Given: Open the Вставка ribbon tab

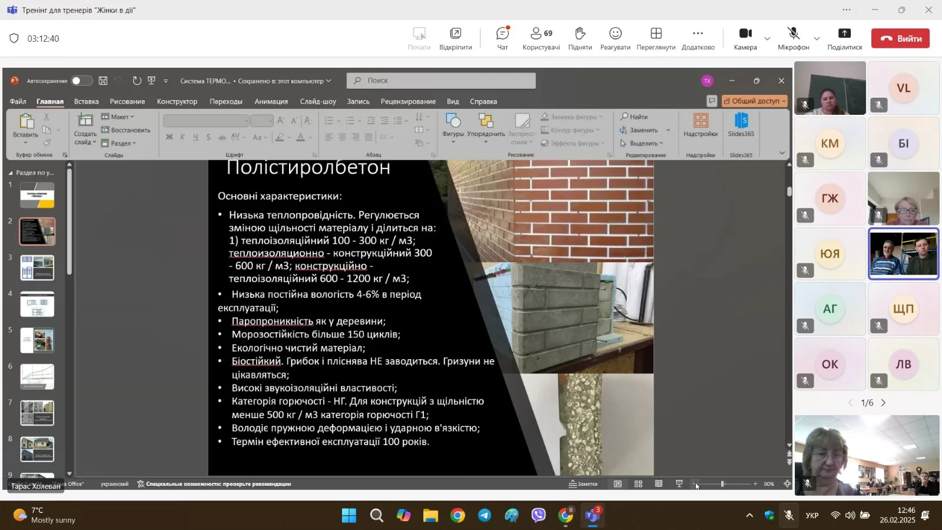Looking at the screenshot, I should (x=86, y=101).
